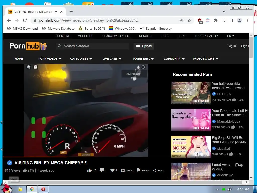Open a new tab with plus button
The image size is (257, 193).
point(71,12)
